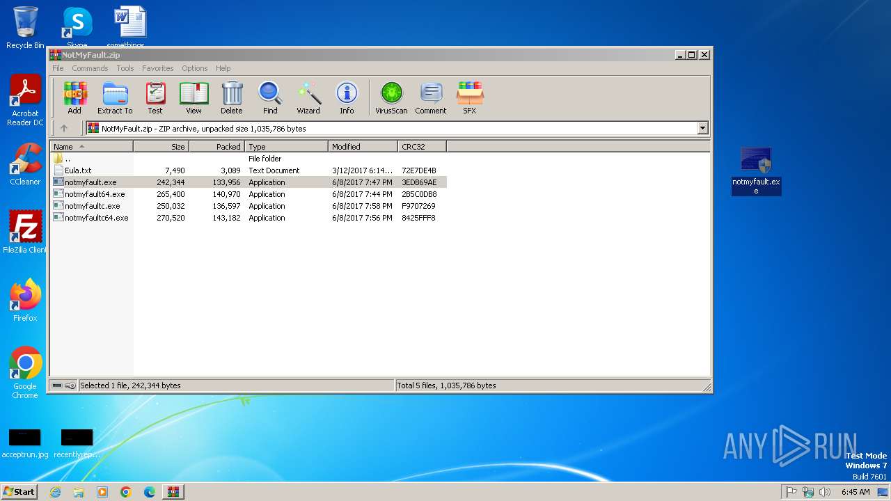Screen dimensions: 891x501
Task: Open the Options menu
Action: tap(195, 68)
